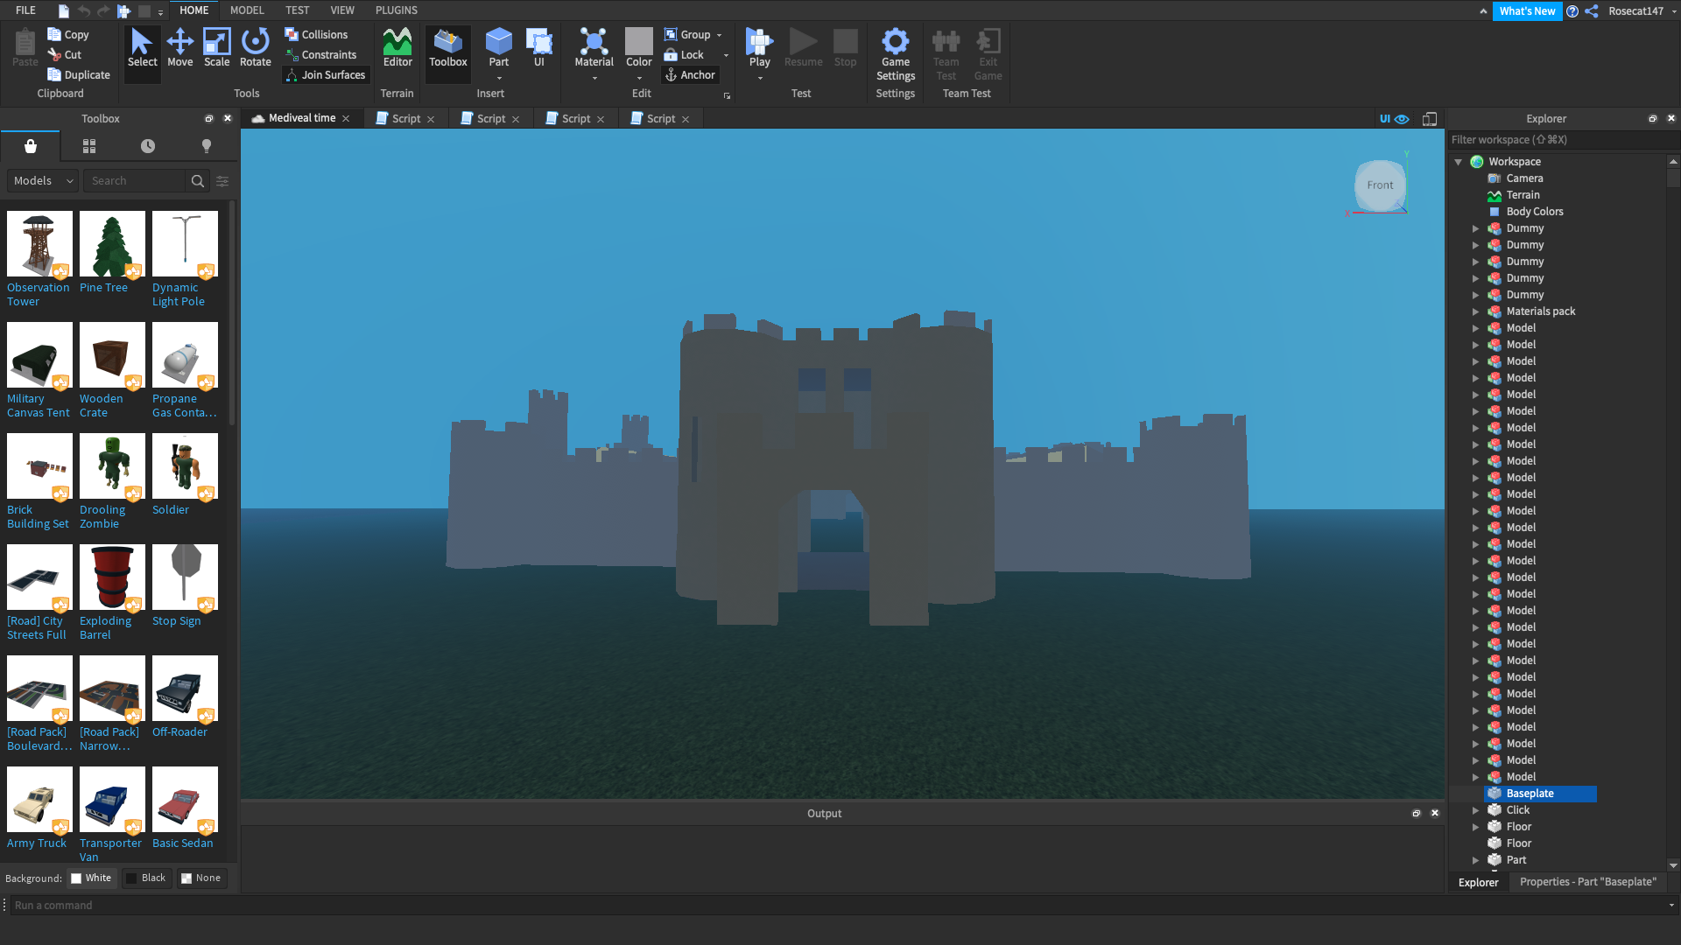This screenshot has width=1681, height=945.
Task: Choose the Rotate tool
Action: pyautogui.click(x=255, y=48)
